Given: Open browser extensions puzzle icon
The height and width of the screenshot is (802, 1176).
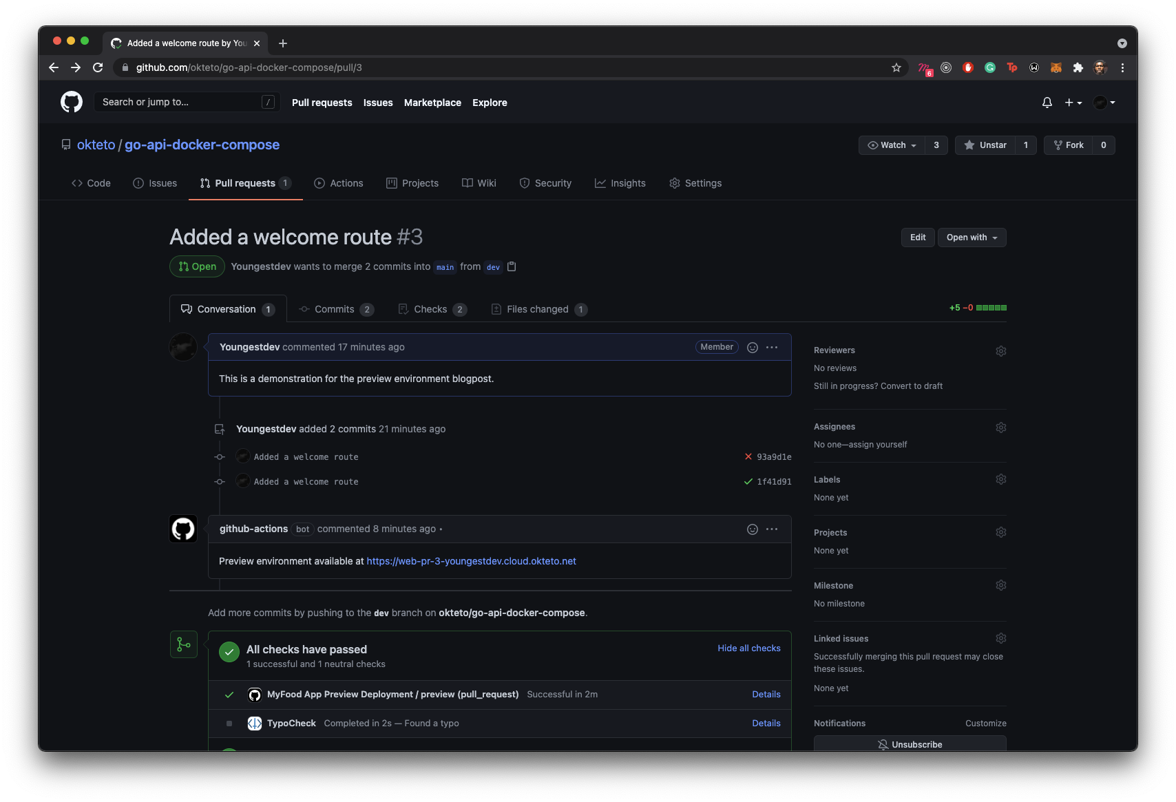Looking at the screenshot, I should click(x=1078, y=67).
